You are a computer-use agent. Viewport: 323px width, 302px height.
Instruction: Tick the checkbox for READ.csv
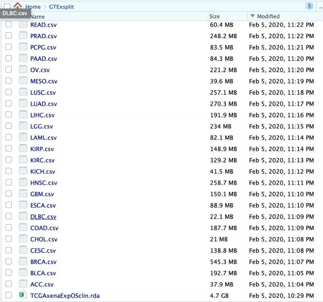[x=8, y=24]
